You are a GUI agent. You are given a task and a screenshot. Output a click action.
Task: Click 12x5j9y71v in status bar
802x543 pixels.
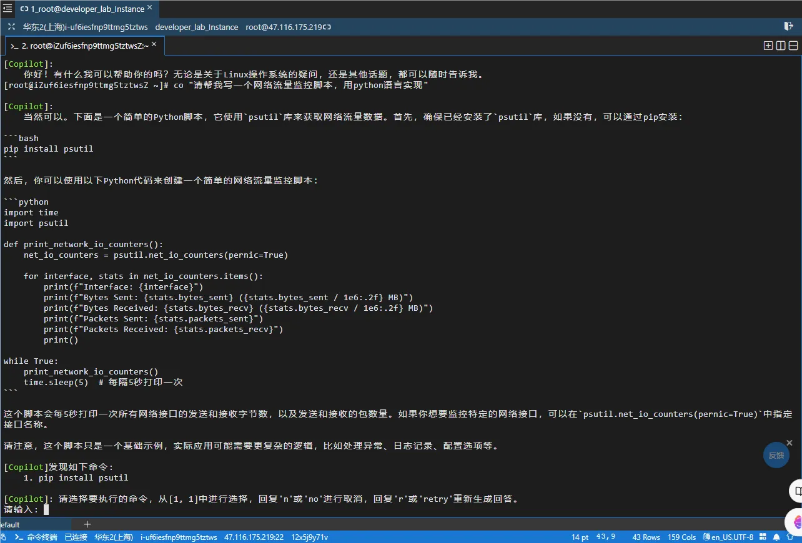click(310, 537)
